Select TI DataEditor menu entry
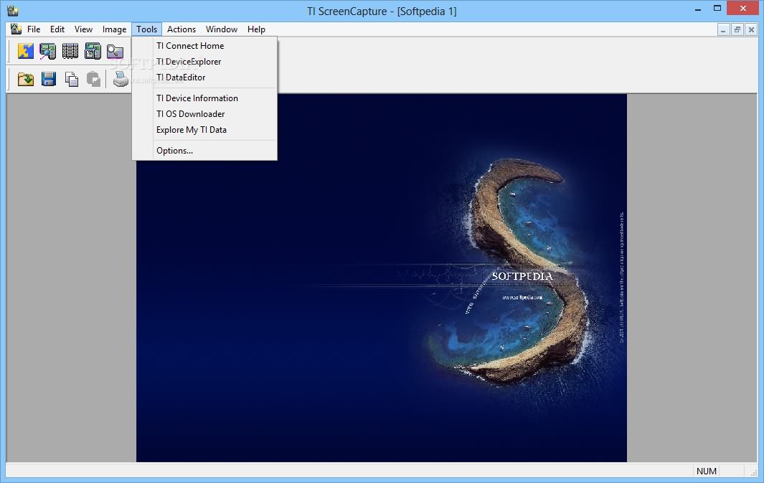764x483 pixels. pos(204,77)
